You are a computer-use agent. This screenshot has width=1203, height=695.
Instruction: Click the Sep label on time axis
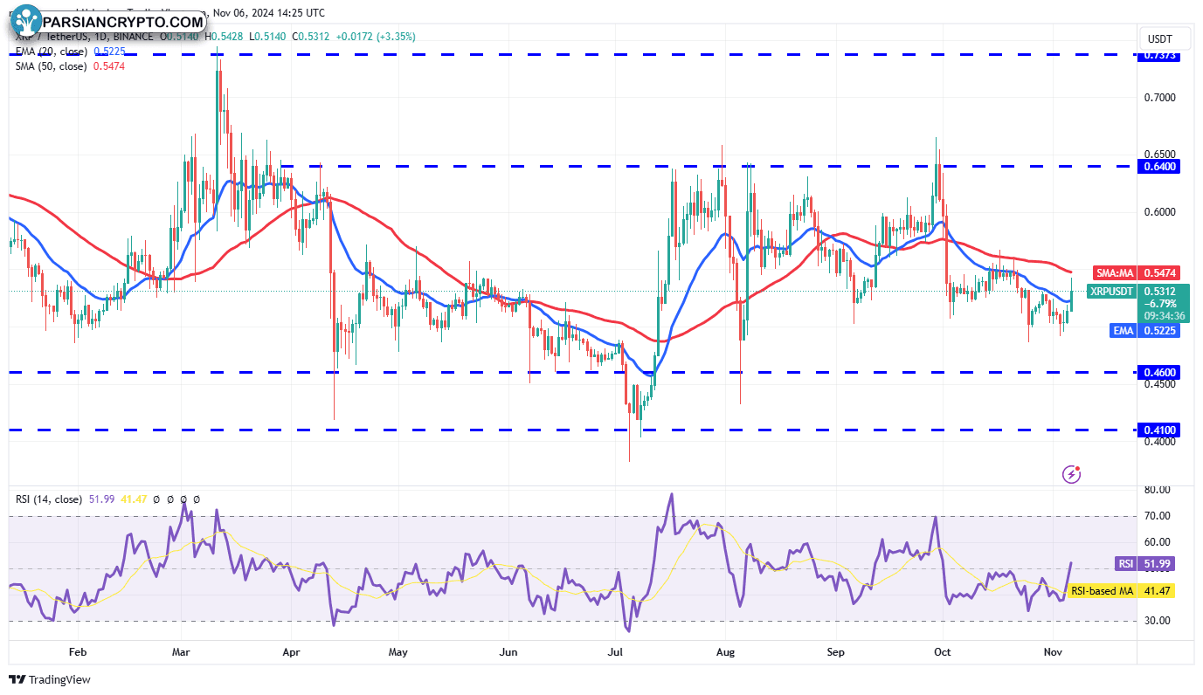pos(836,652)
